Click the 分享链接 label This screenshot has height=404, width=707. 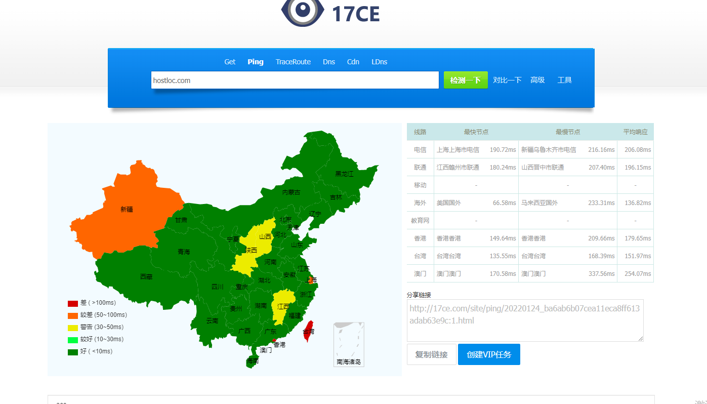point(419,295)
